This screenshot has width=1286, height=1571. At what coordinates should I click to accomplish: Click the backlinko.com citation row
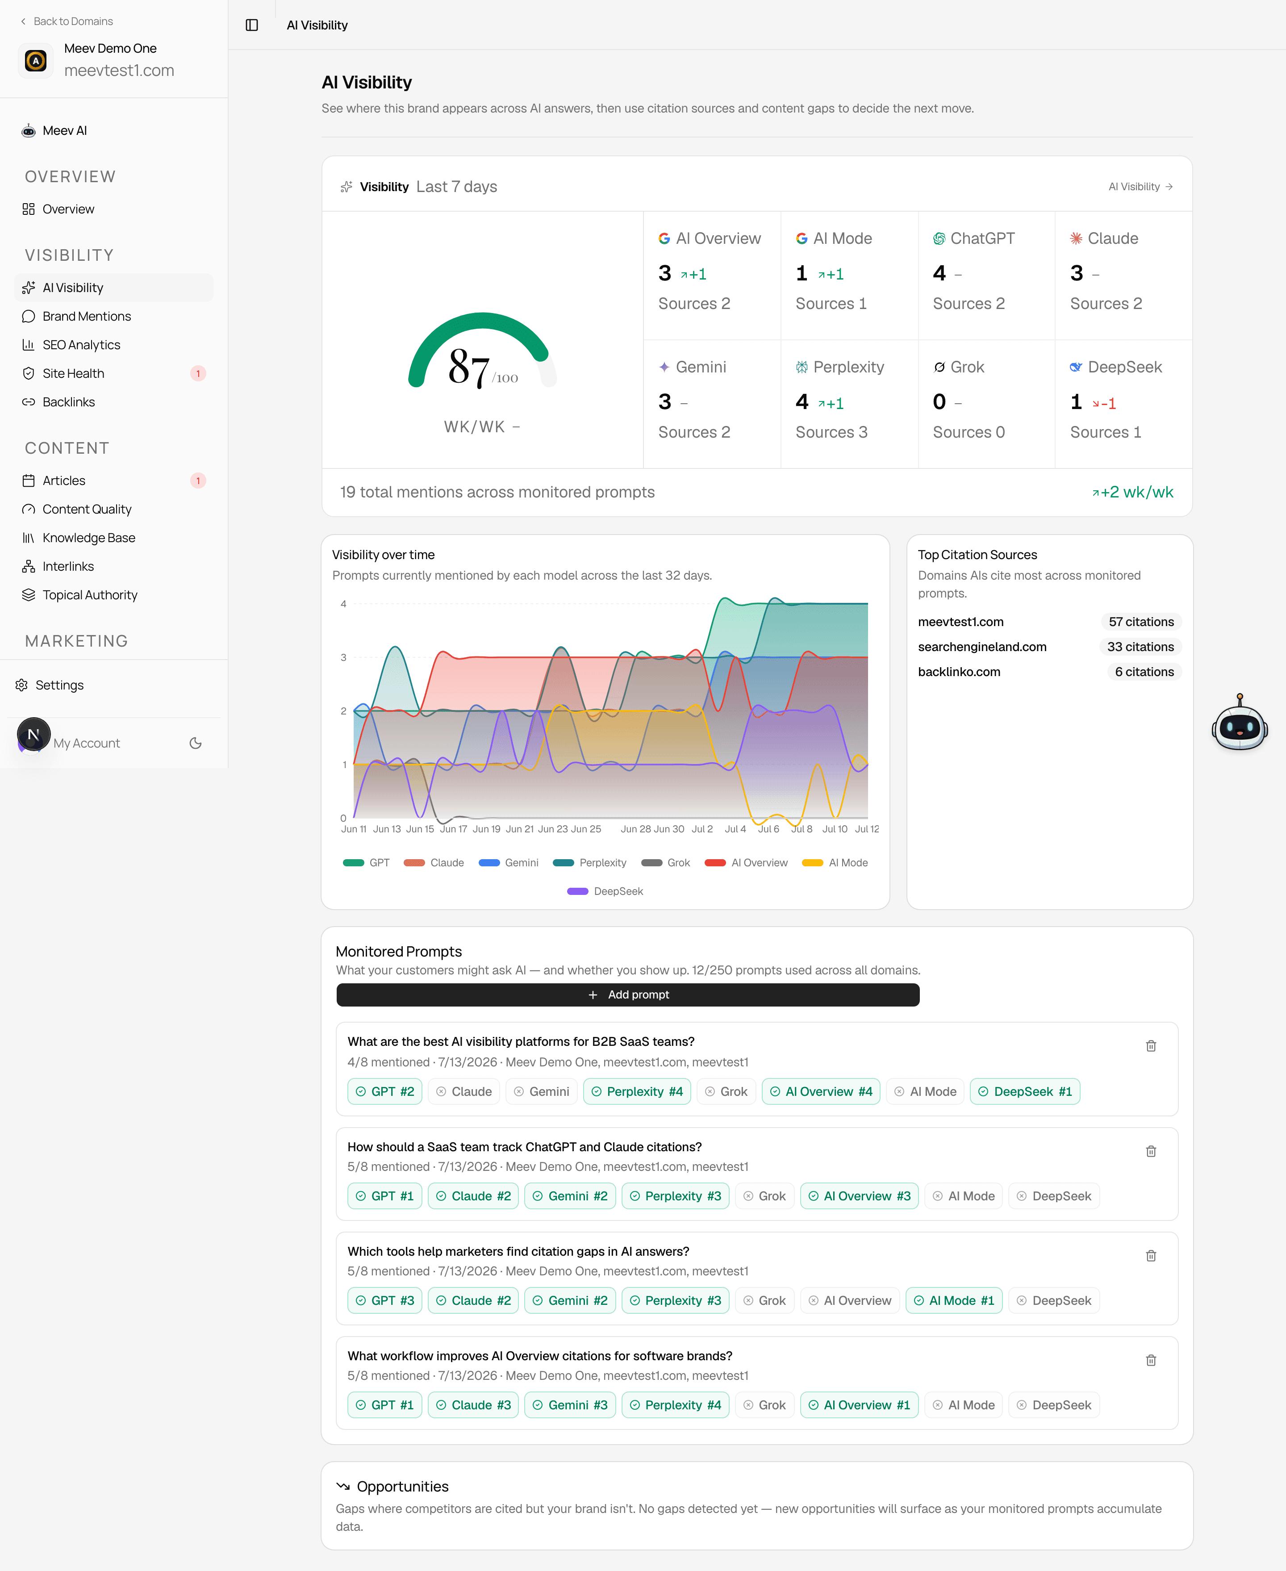[1050, 672]
